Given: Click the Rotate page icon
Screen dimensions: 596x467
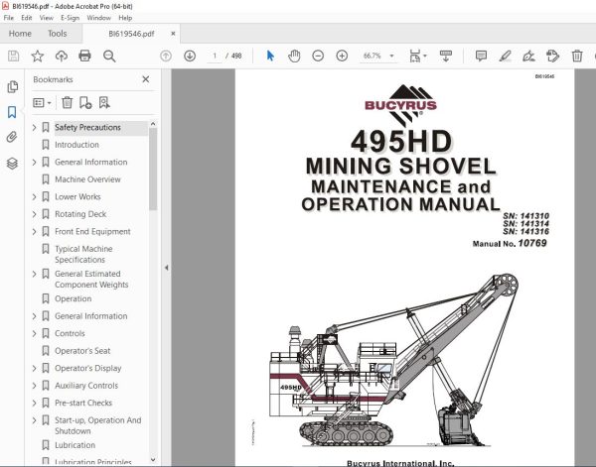Looking at the screenshot, I should [x=552, y=57].
